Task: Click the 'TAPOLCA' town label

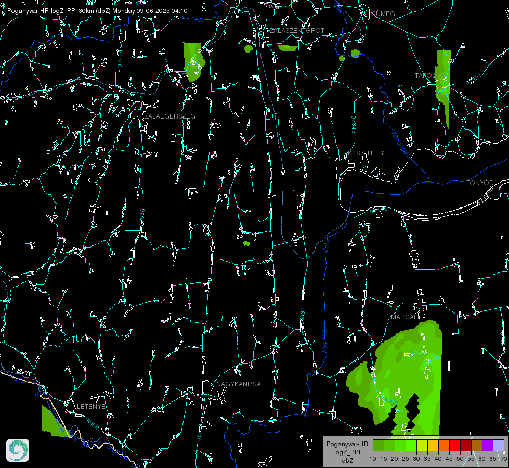Action: (429, 75)
